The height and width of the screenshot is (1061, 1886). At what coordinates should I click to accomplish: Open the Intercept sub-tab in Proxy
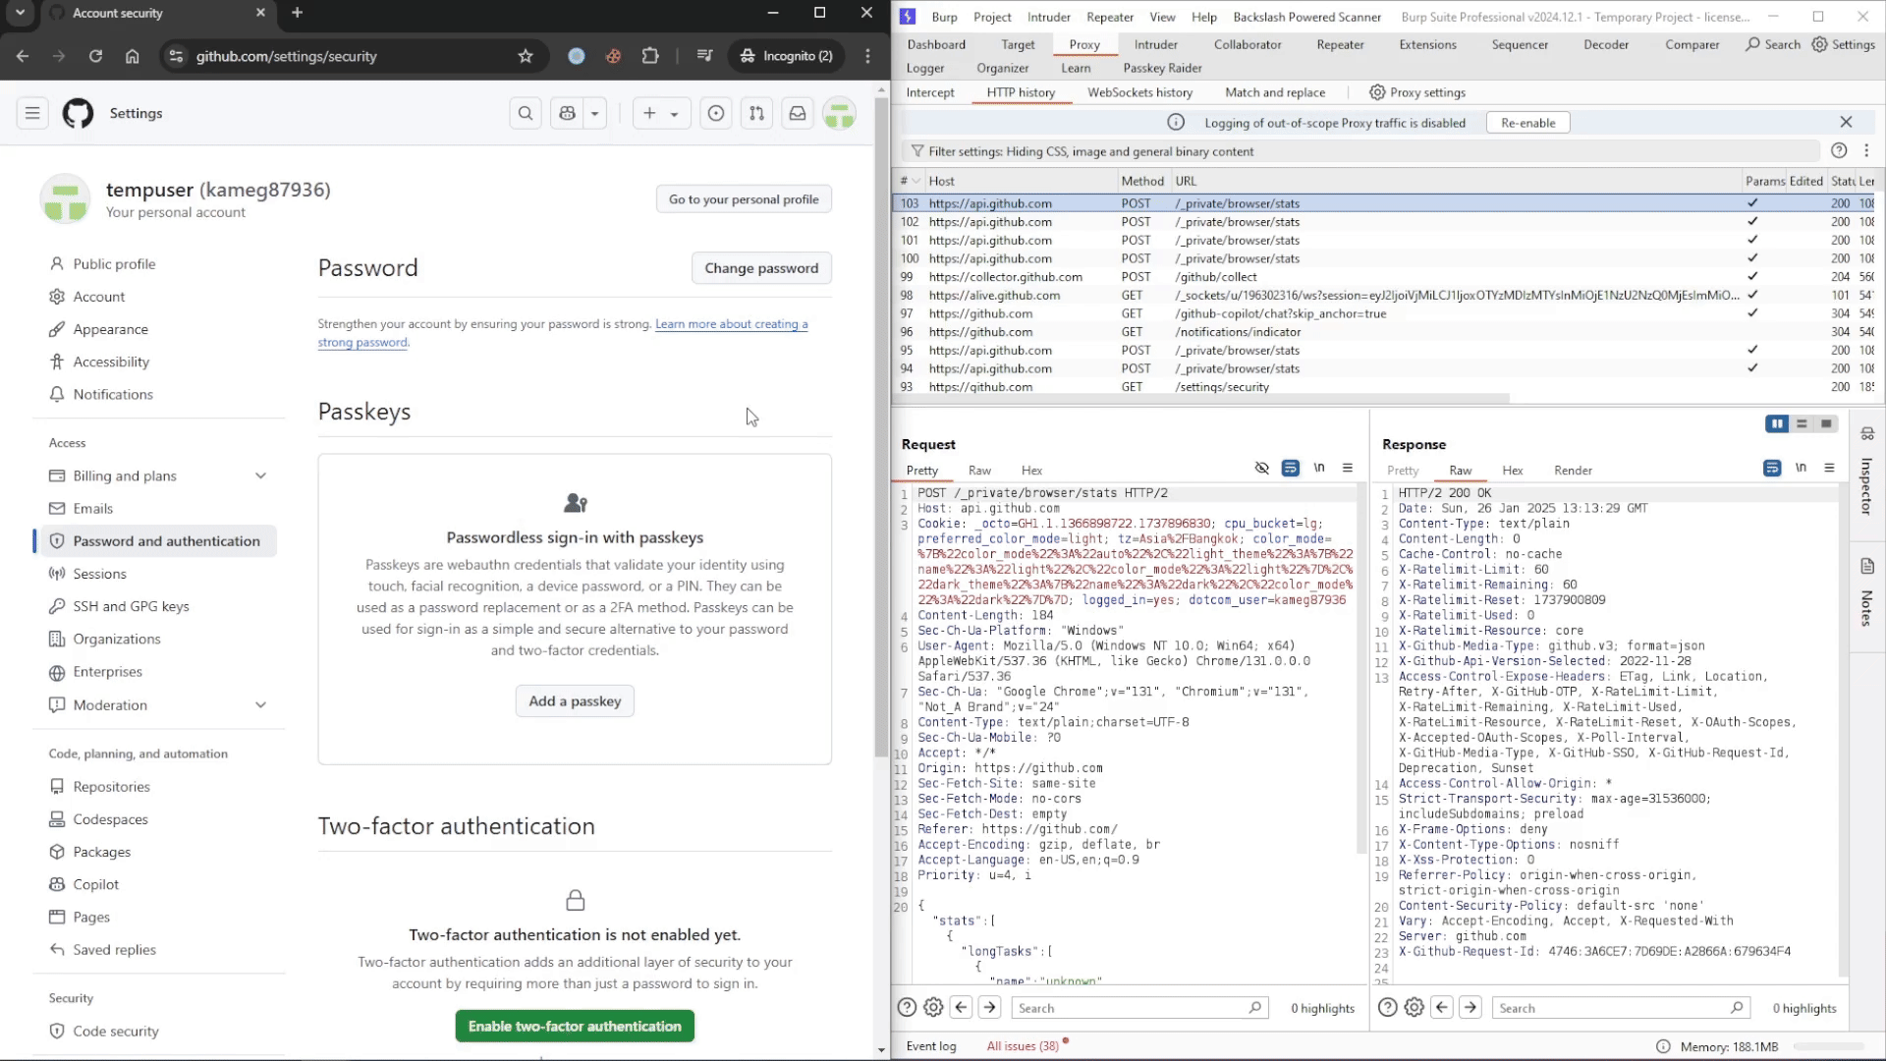pyautogui.click(x=930, y=92)
